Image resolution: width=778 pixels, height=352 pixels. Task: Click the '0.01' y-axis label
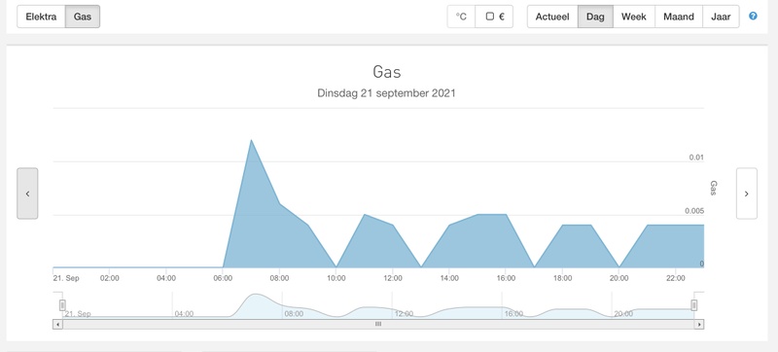696,158
